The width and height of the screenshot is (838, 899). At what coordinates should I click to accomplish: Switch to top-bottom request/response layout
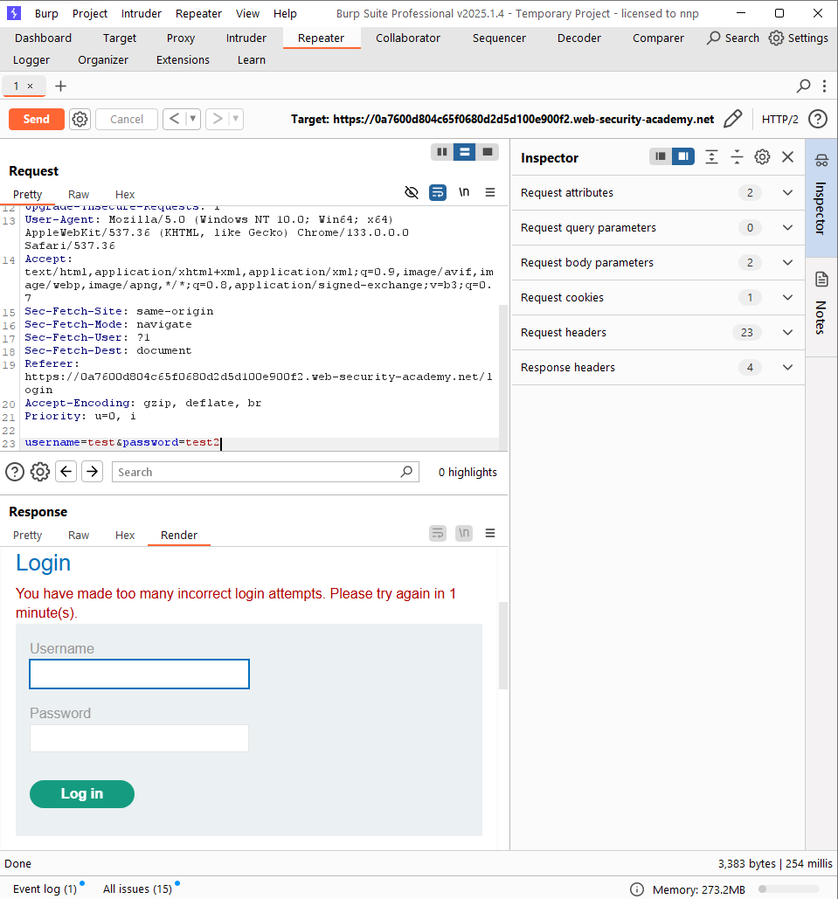(x=465, y=152)
